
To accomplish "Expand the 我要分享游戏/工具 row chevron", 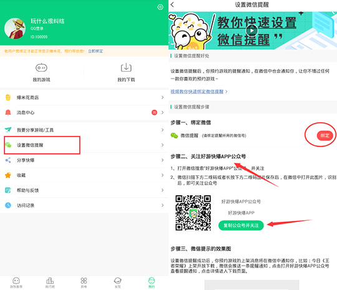I will pyautogui.click(x=162, y=130).
